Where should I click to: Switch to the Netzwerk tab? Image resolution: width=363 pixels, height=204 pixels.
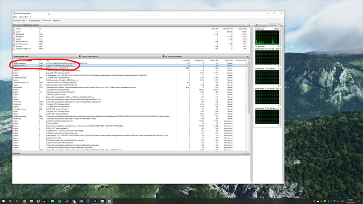tap(56, 21)
